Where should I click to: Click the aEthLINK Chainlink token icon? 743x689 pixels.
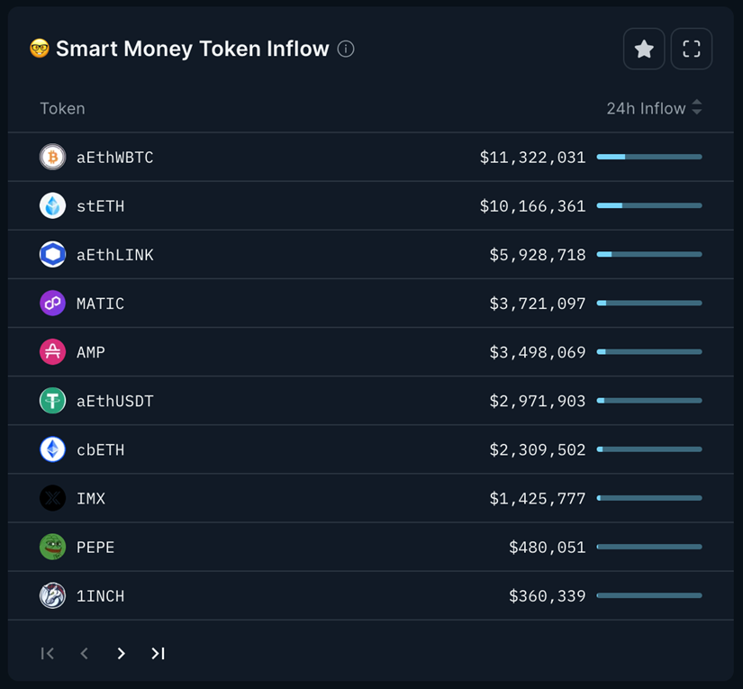53,255
